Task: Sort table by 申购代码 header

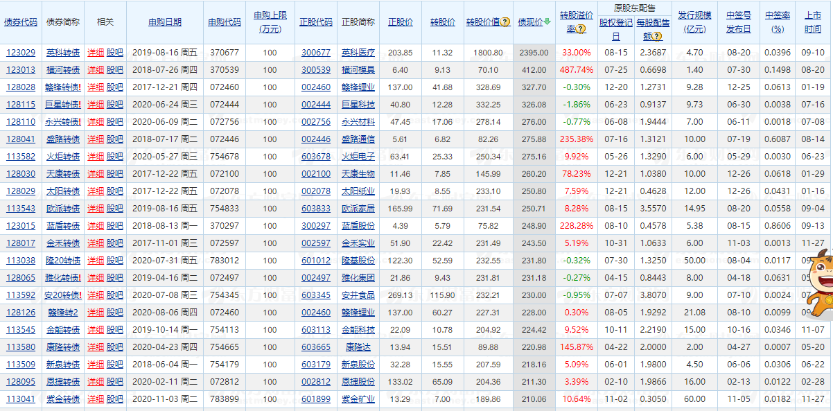Action: 225,22
